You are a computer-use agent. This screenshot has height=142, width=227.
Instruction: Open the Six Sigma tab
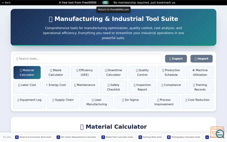(130, 102)
